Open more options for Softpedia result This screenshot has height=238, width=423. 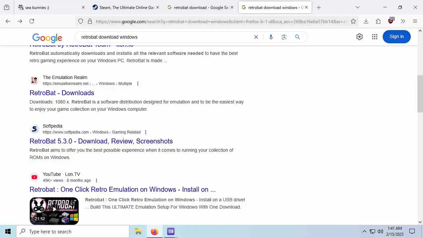pos(146,132)
